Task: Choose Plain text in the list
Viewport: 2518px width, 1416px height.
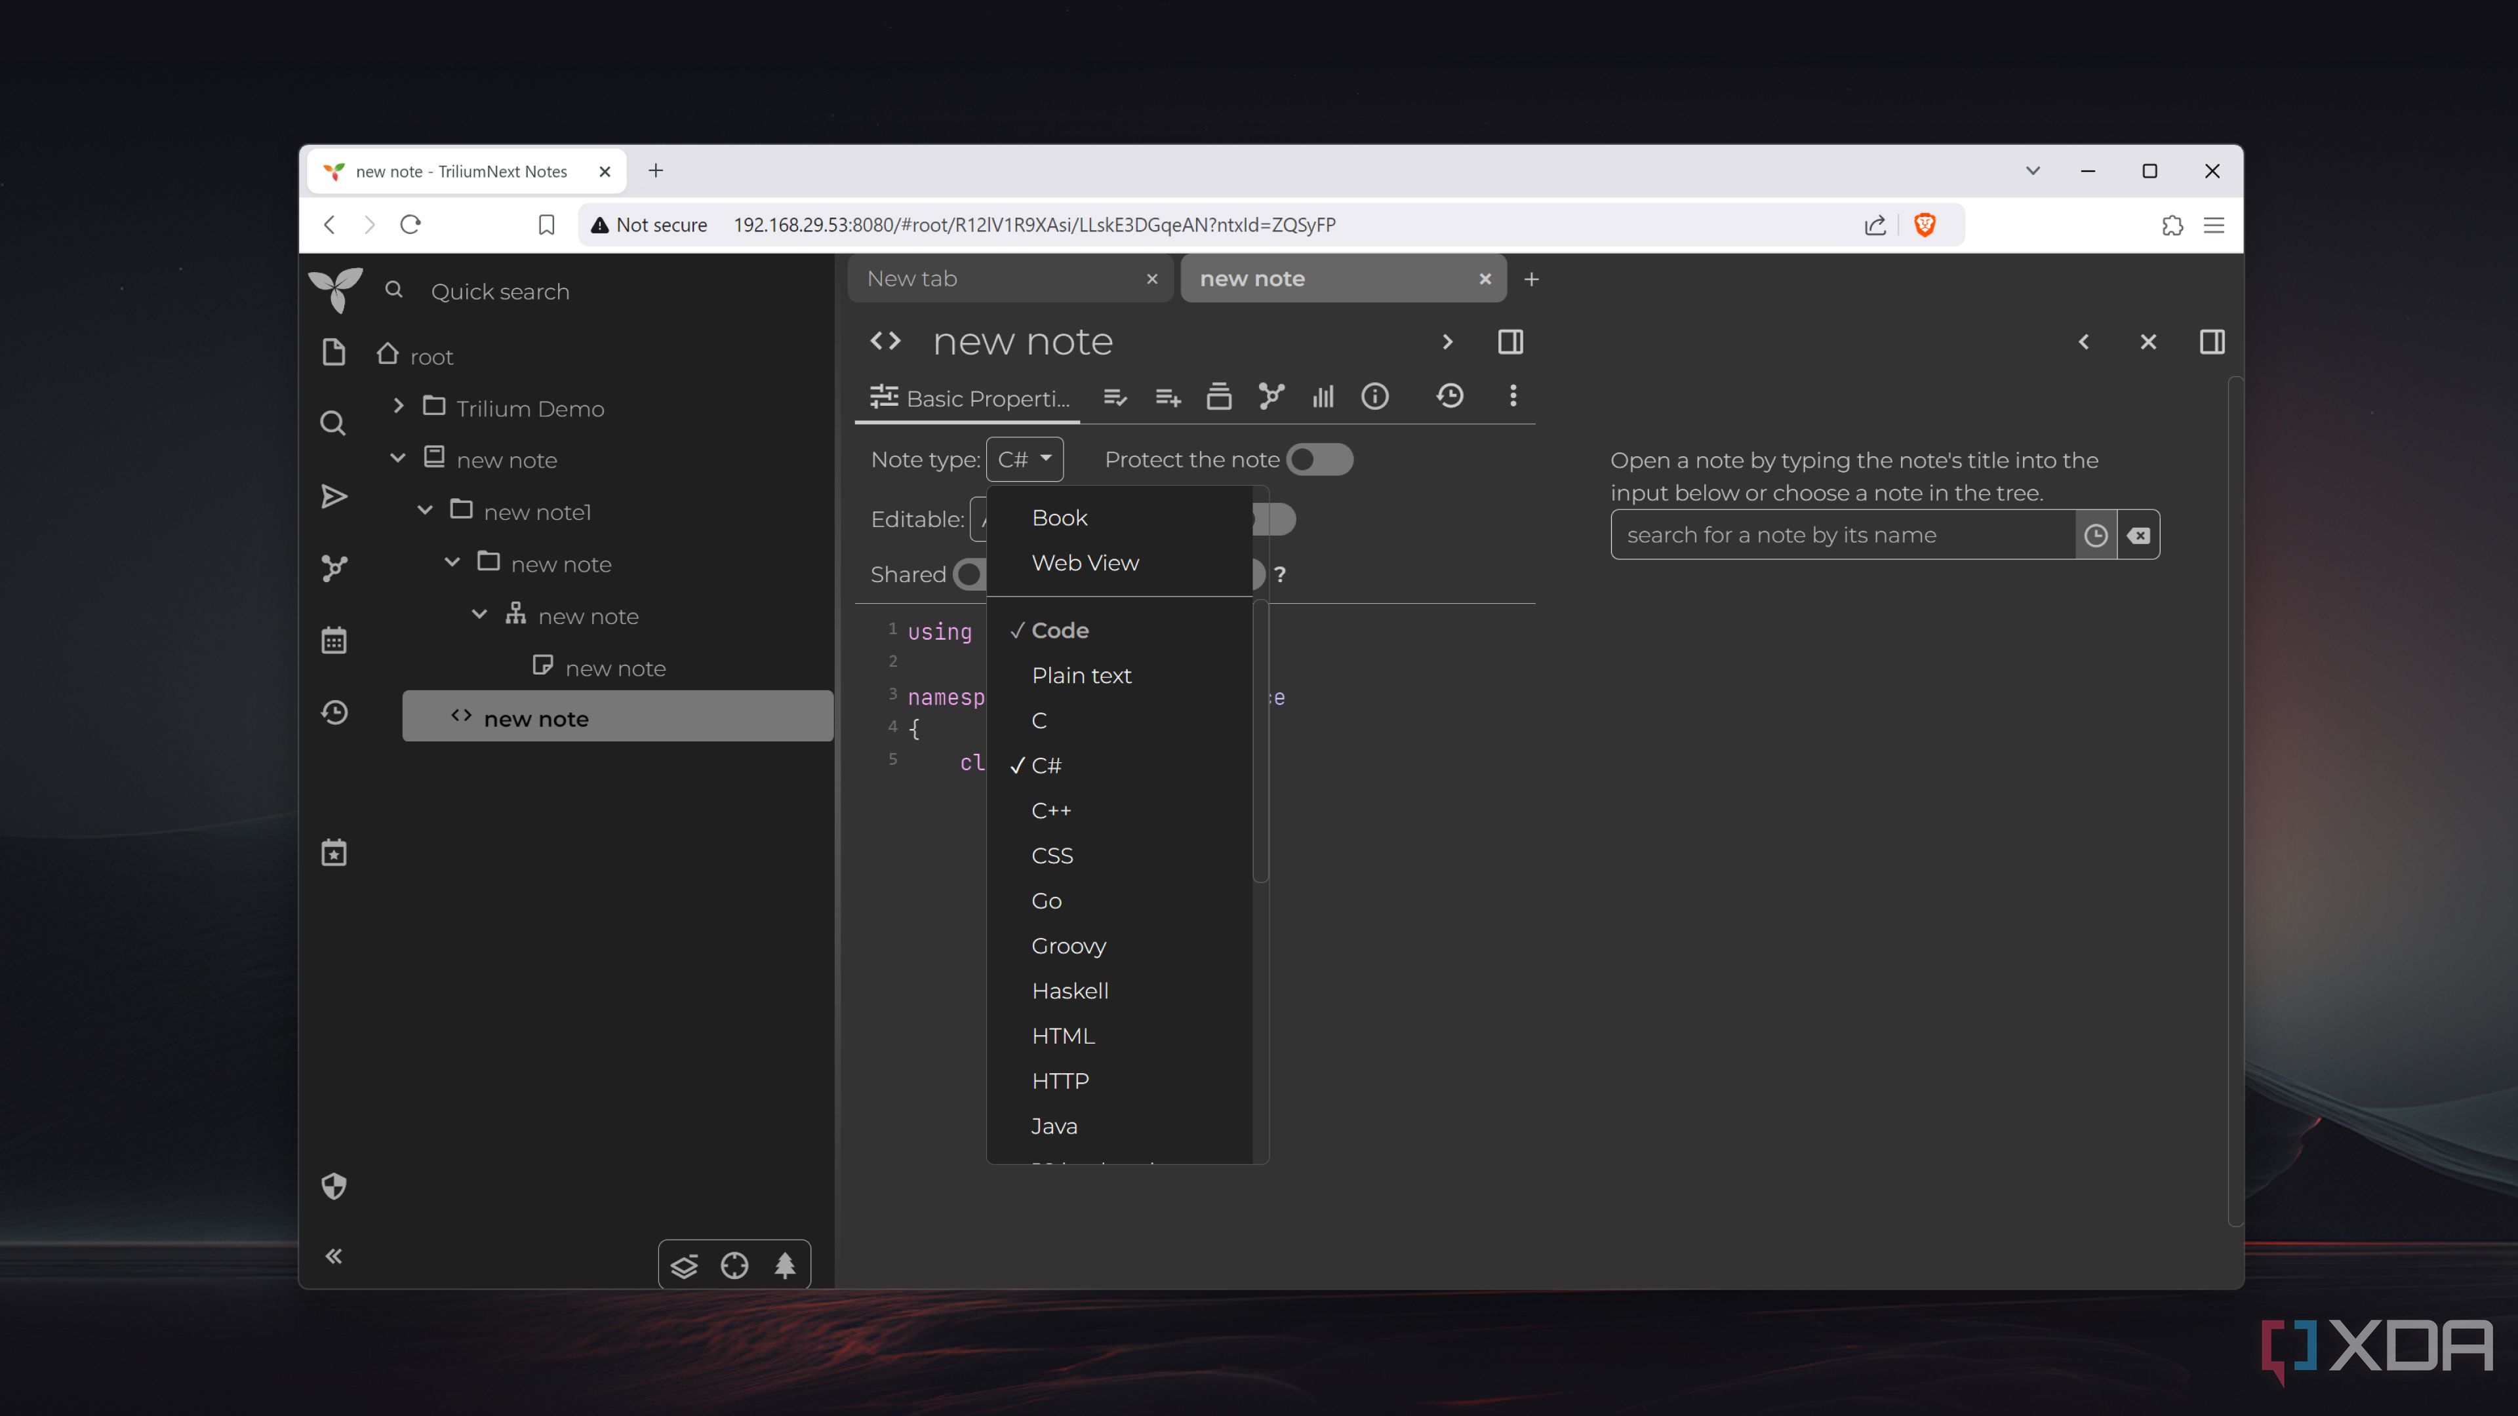Action: click(x=1081, y=675)
